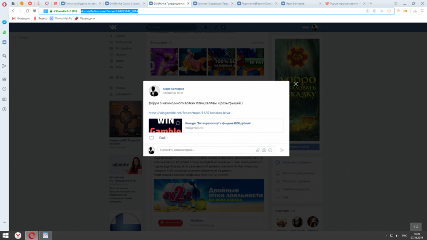Open VK music note icon in header
Image resolution: width=427 pixels, height=240 pixels.
point(216,27)
